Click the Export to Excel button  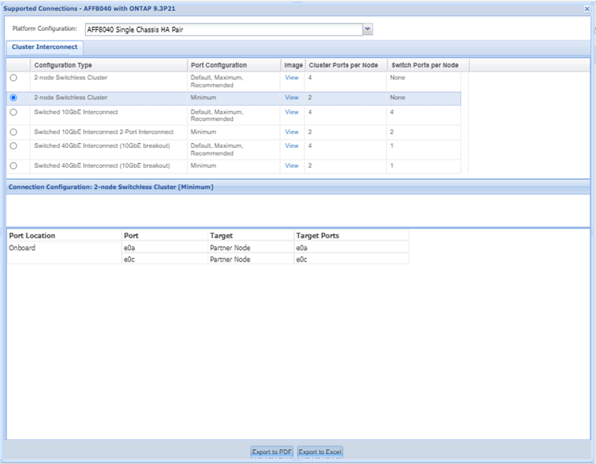pyautogui.click(x=320, y=452)
